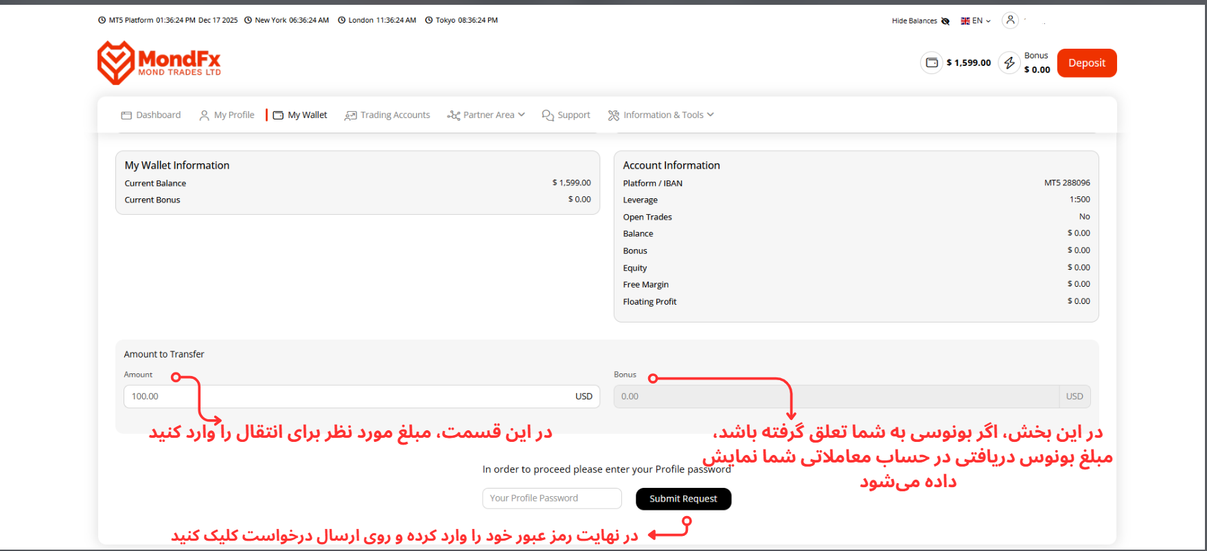
Task: Click the wallet balance icon
Action: tap(932, 62)
